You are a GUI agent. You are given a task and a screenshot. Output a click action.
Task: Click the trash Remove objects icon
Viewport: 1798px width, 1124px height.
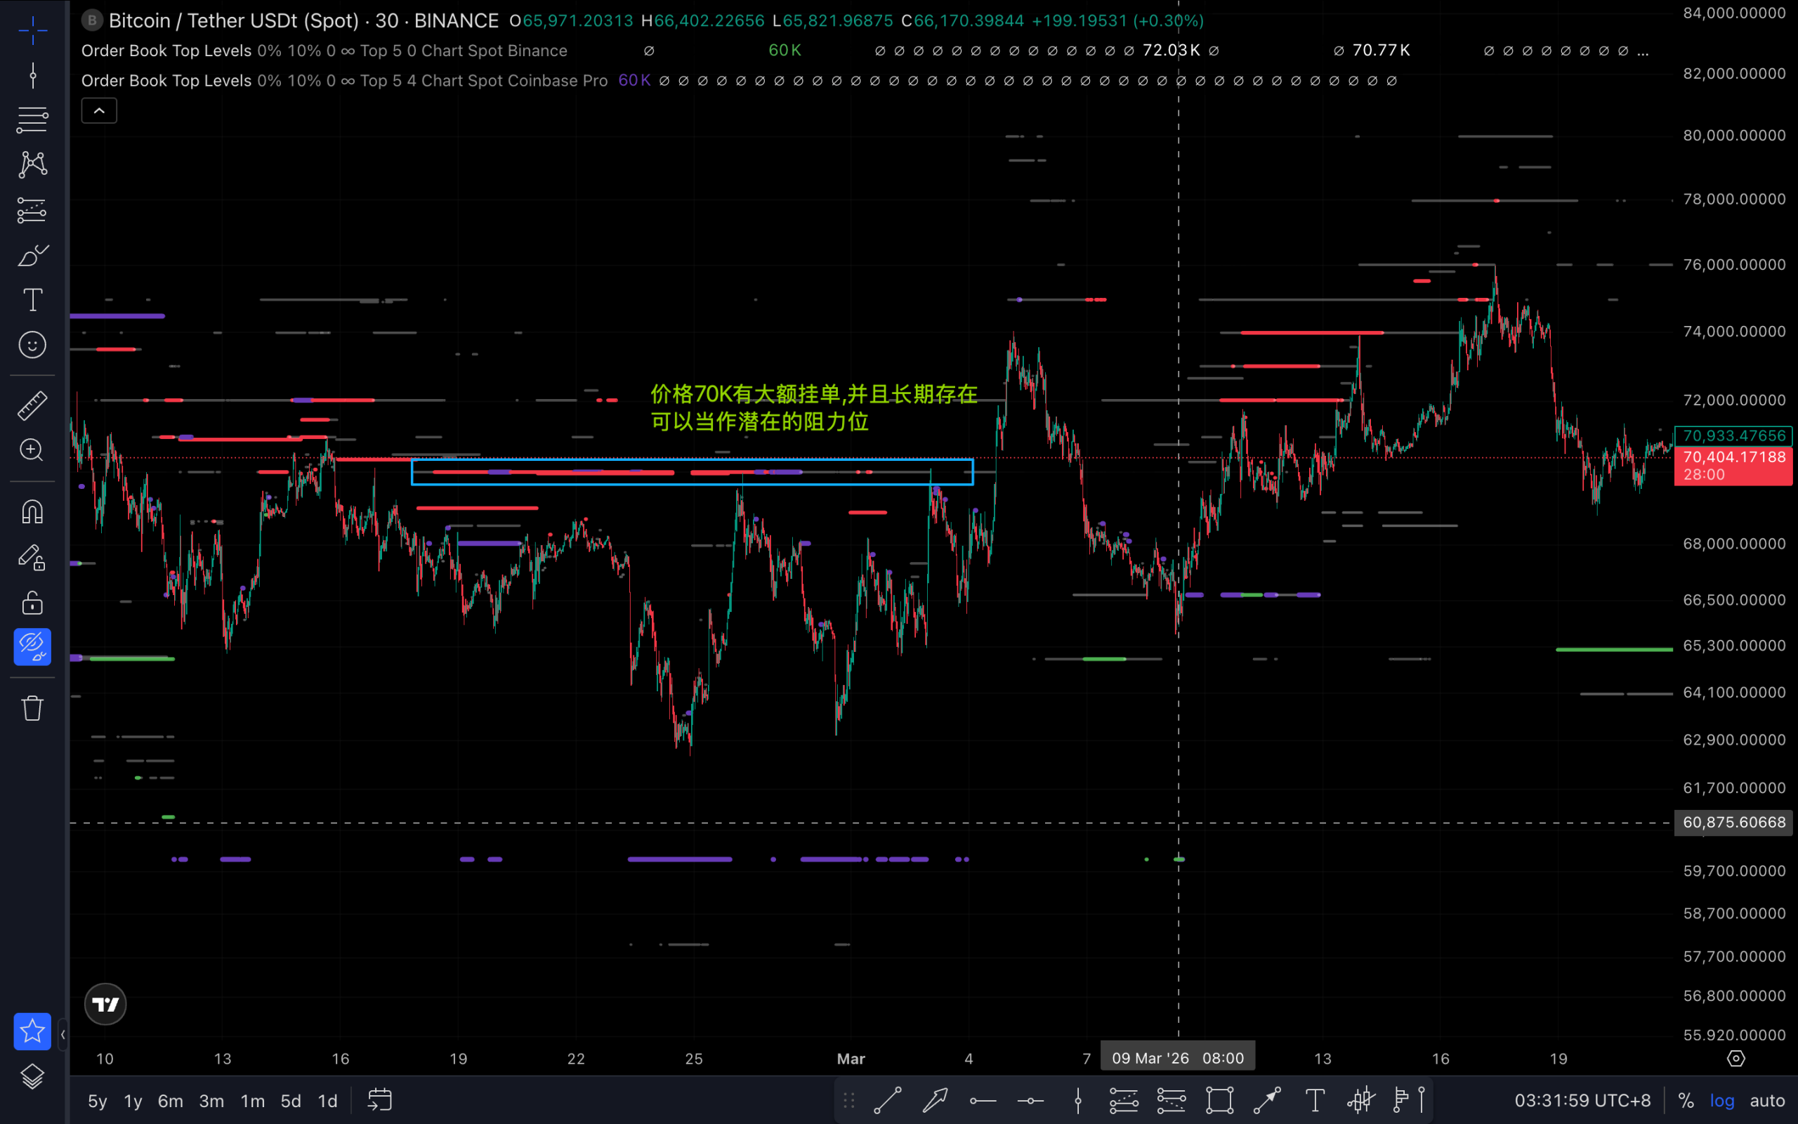point(33,707)
